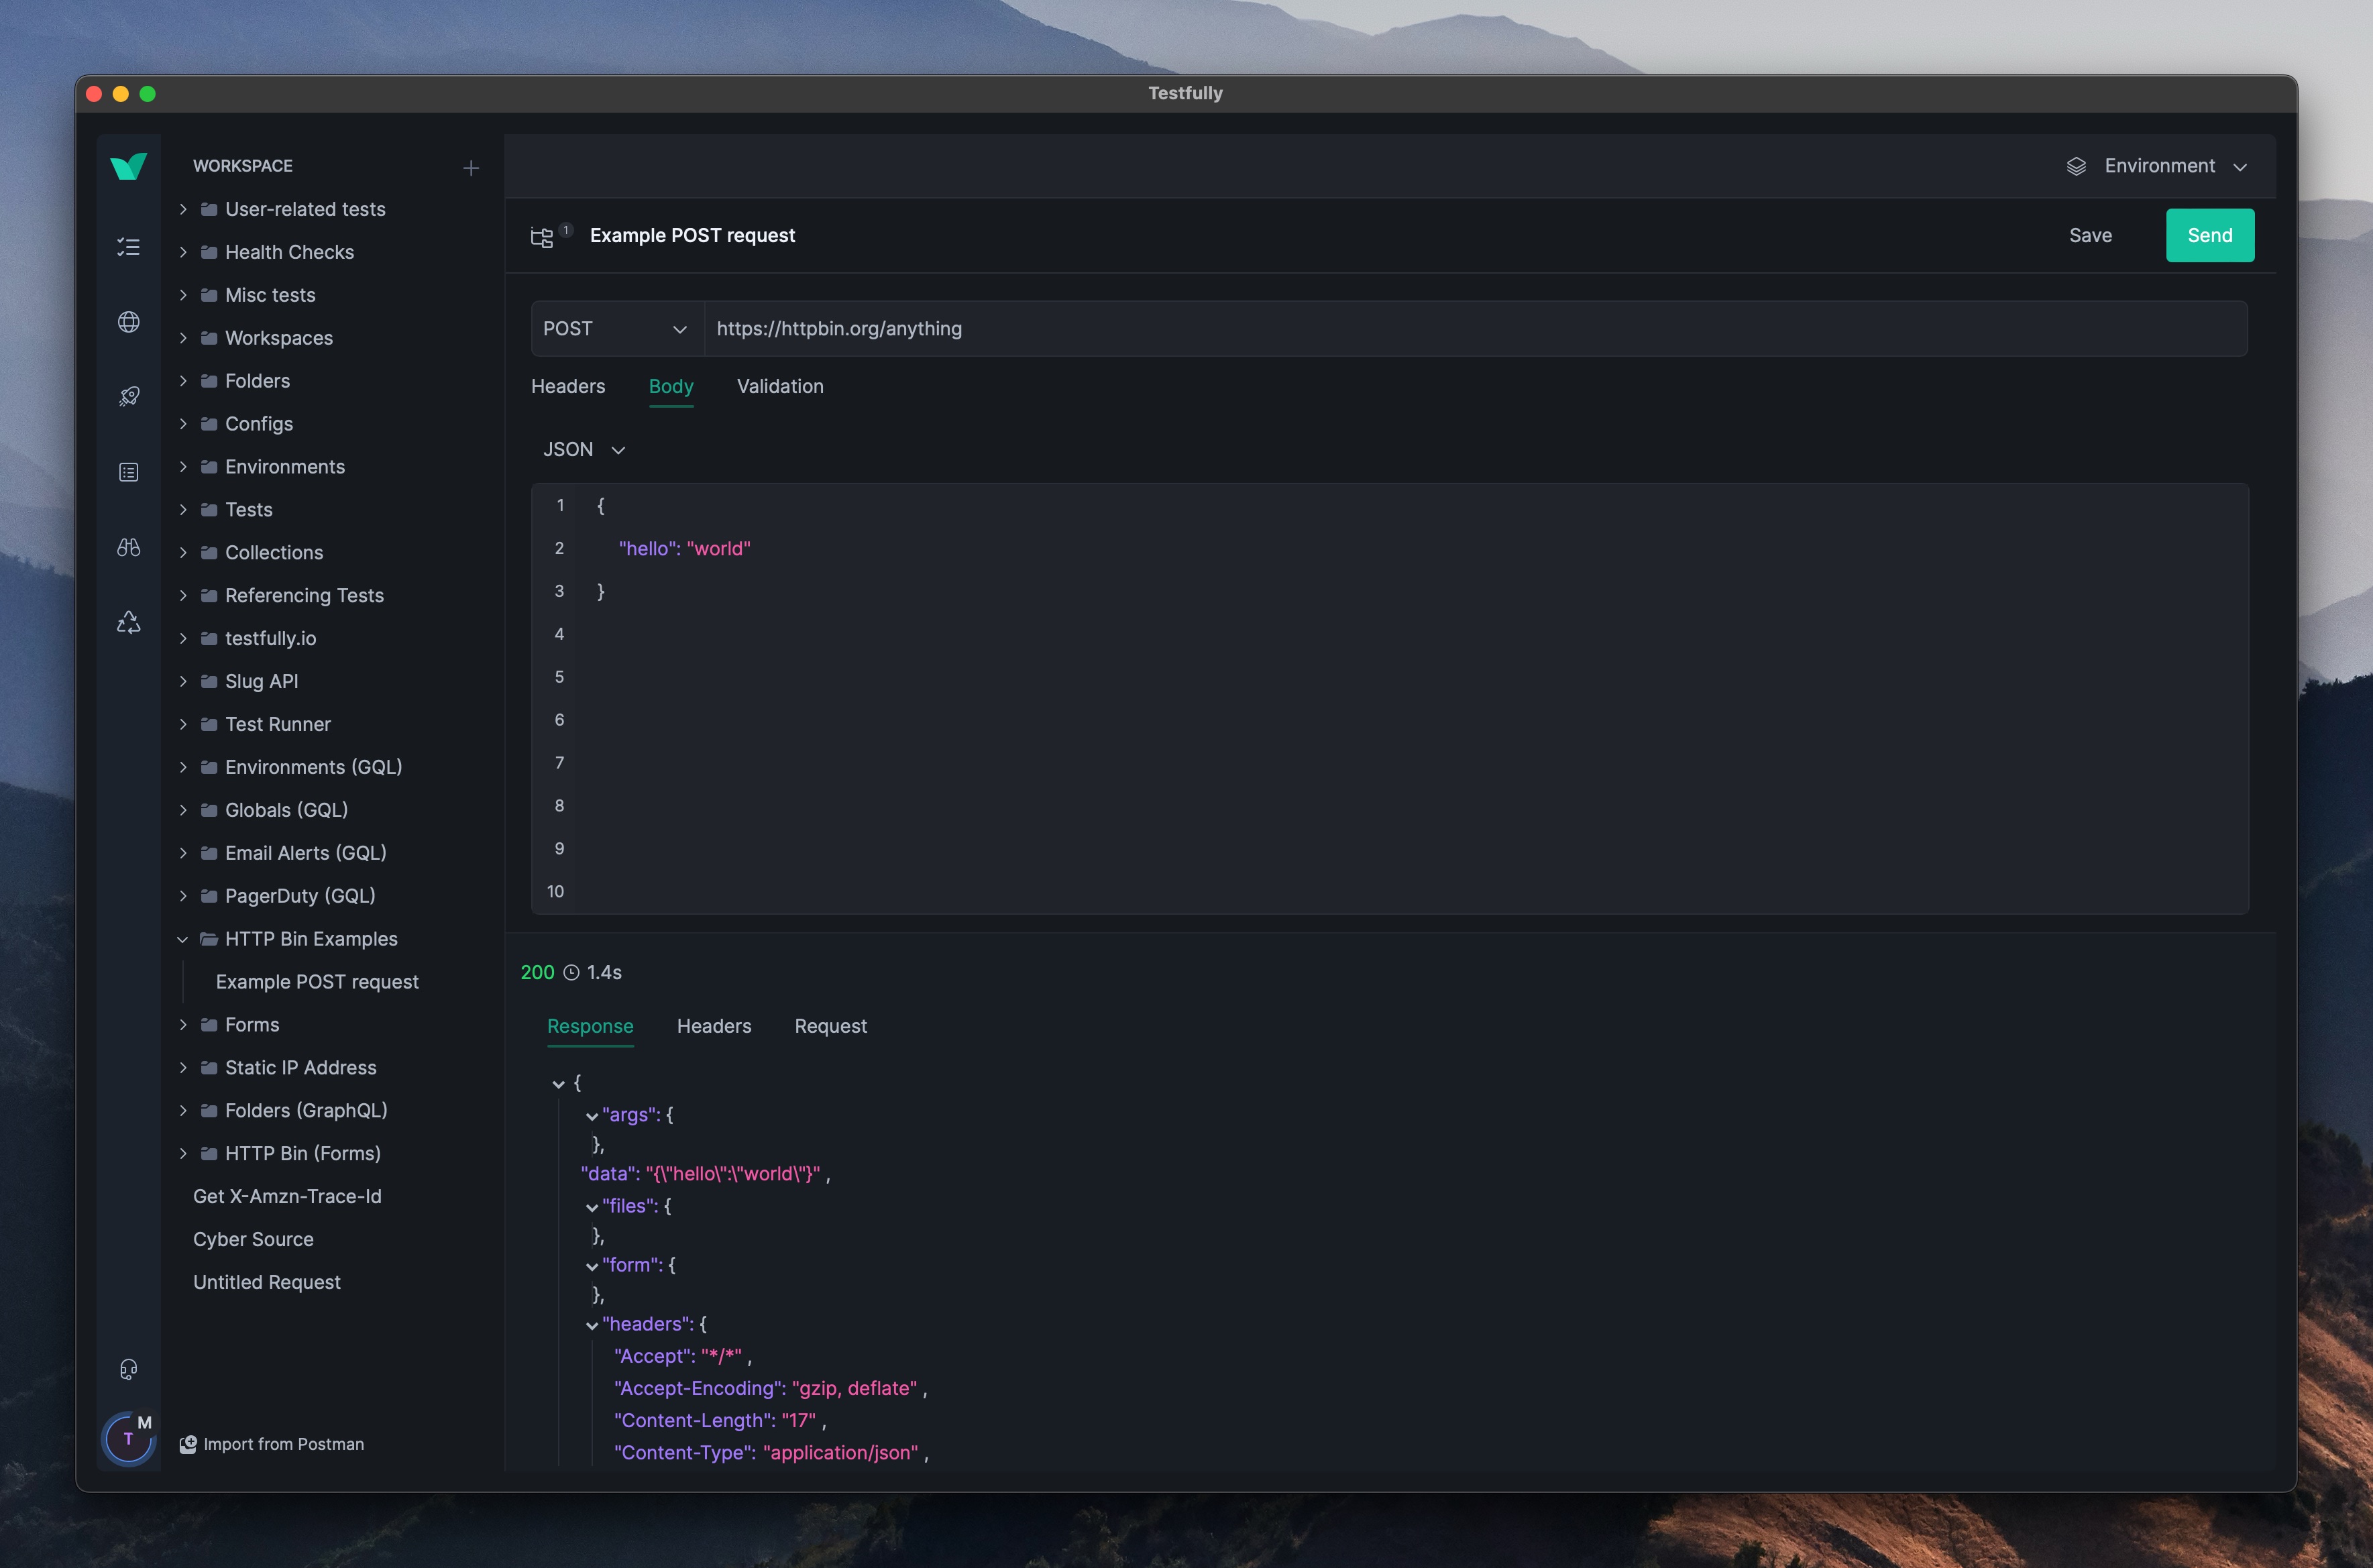Open the globe icon in sidebar
Viewport: 2373px width, 1568px height.
(128, 322)
